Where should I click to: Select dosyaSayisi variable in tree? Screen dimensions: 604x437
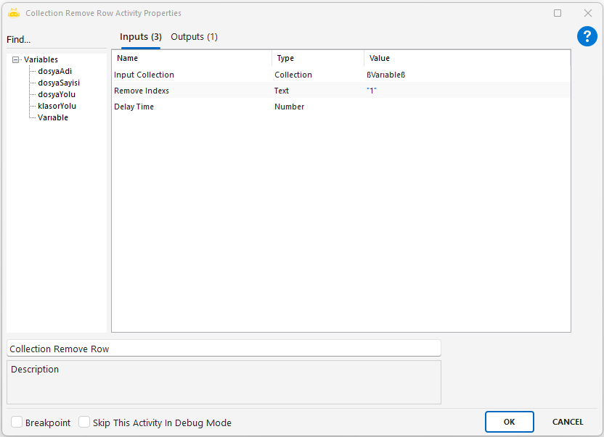point(58,83)
